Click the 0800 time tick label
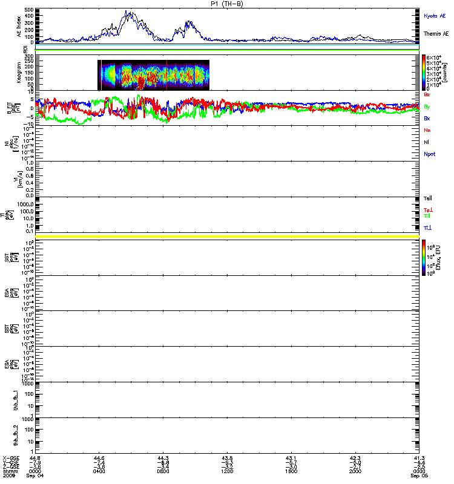 (163, 471)
